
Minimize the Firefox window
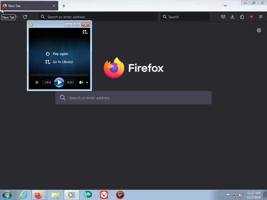(x=245, y=3)
